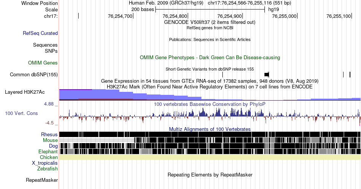Click the chr17: ruler label
This screenshot has height=189, width=361.
point(51,16)
